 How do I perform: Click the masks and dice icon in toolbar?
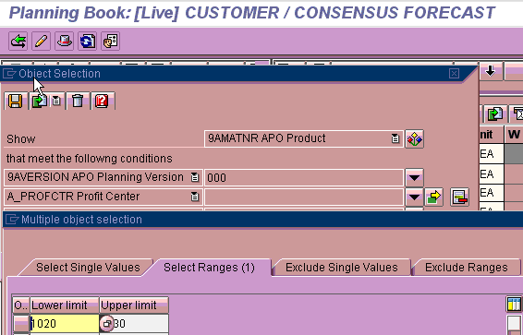tap(110, 42)
